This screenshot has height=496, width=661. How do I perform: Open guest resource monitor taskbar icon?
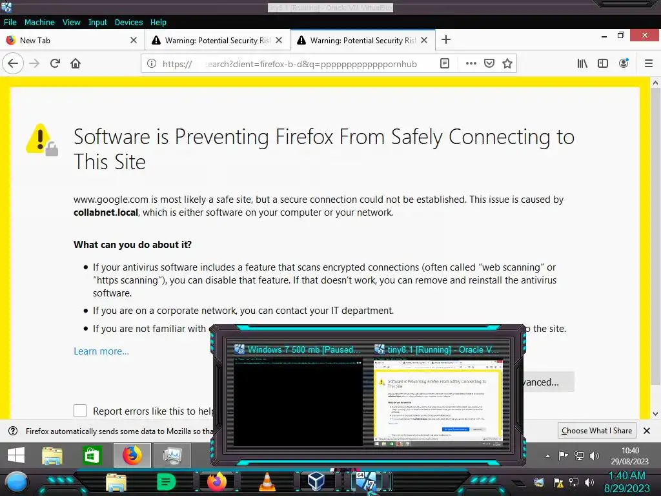point(172,455)
